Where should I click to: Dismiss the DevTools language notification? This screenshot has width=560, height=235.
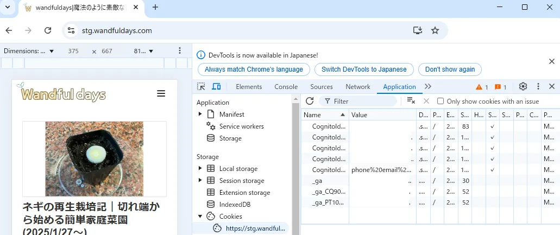552,62
